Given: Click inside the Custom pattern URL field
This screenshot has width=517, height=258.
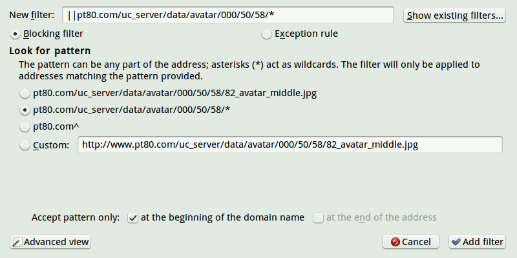Looking at the screenshot, I should (290, 144).
